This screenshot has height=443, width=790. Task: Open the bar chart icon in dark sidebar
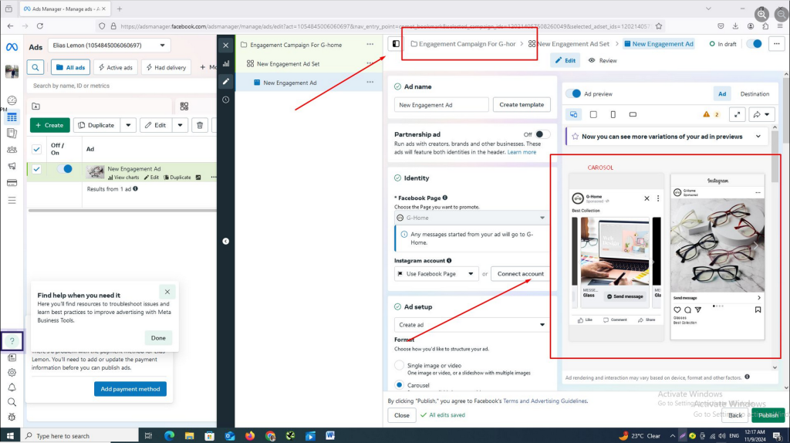click(x=225, y=63)
